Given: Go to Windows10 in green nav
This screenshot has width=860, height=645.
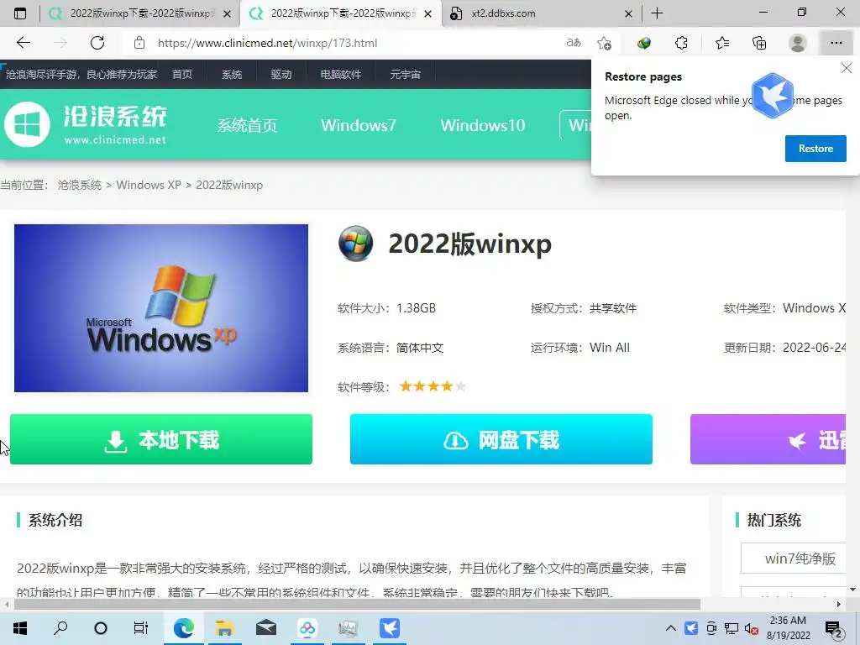Looking at the screenshot, I should pyautogui.click(x=483, y=125).
